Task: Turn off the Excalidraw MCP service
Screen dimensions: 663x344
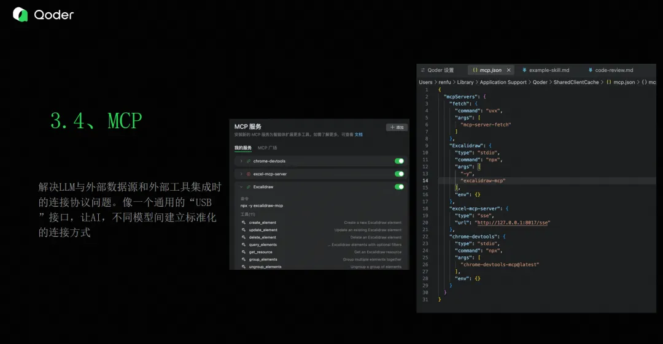Action: pyautogui.click(x=399, y=187)
